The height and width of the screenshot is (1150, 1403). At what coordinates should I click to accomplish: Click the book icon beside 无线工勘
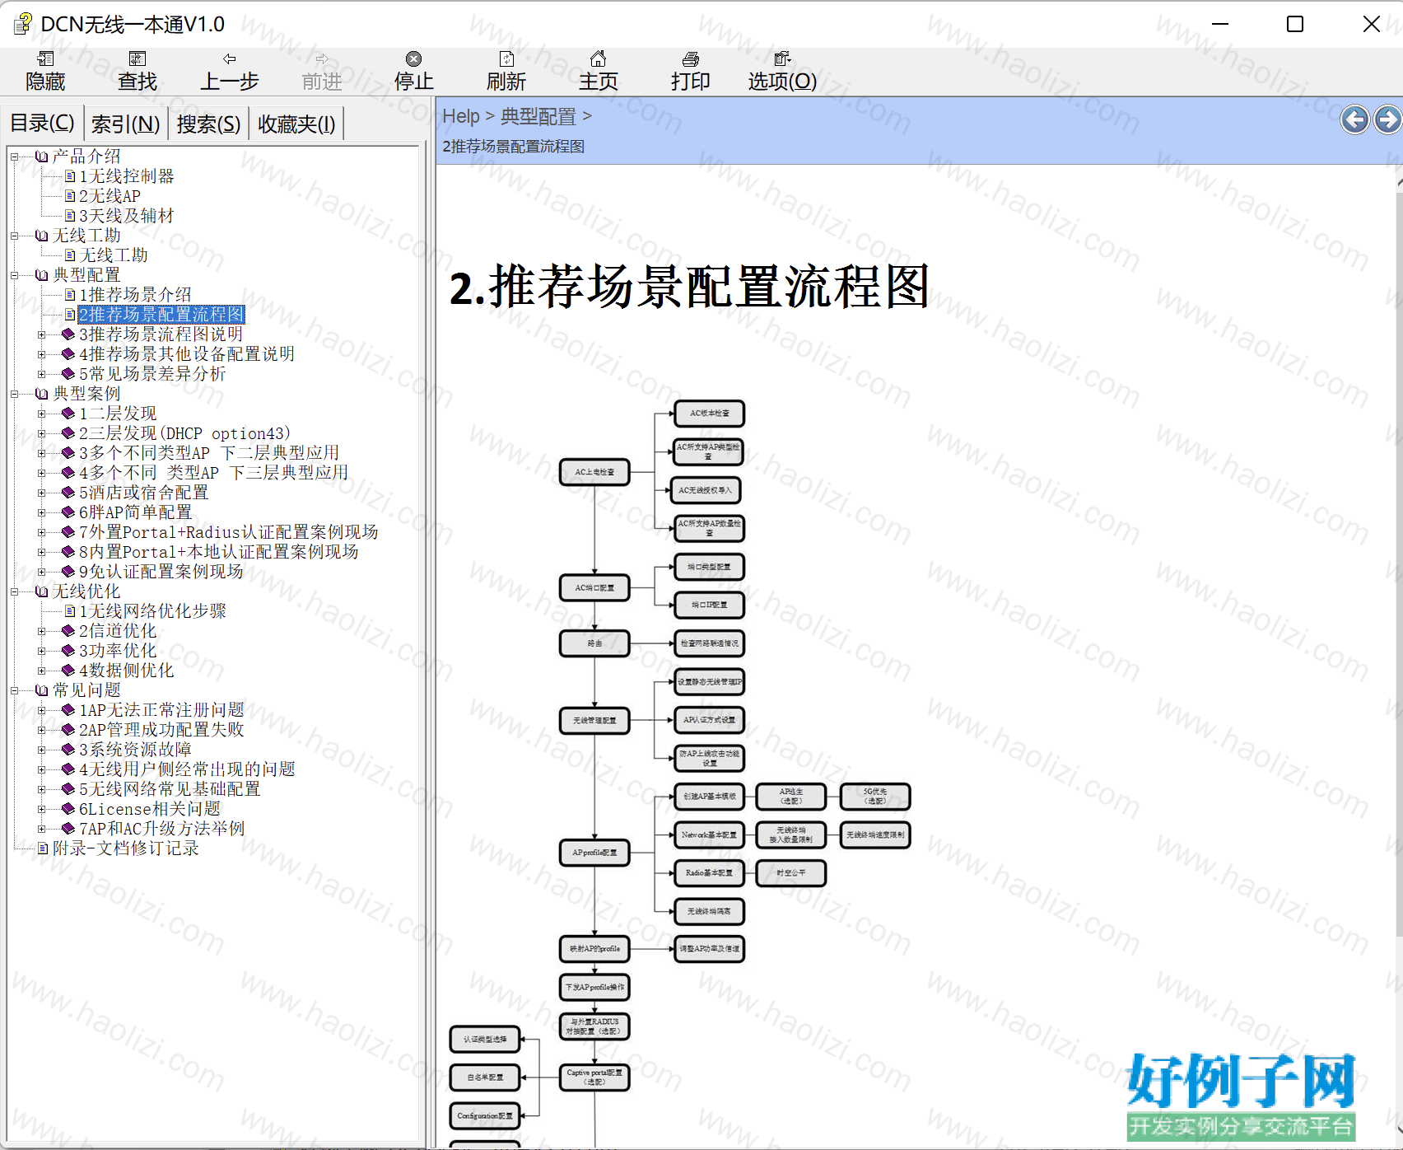click(42, 236)
